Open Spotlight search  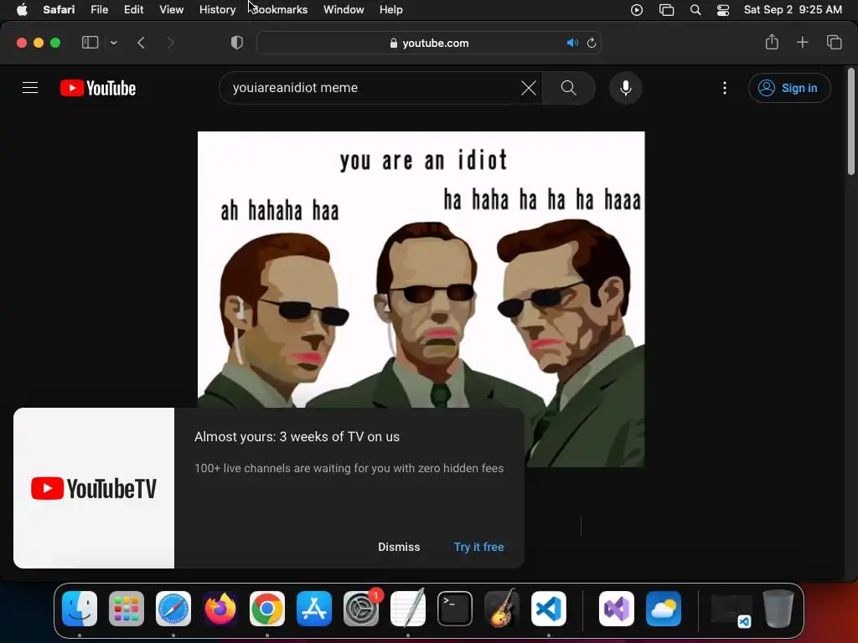(695, 10)
